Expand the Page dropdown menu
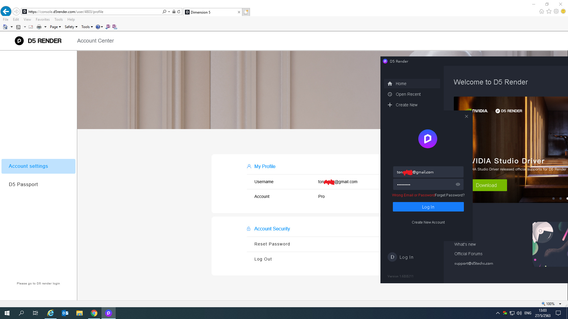 [x=55, y=27]
